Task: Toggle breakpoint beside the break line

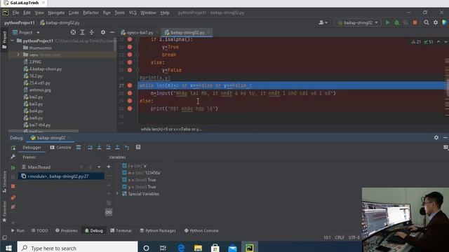Action: [x=130, y=55]
